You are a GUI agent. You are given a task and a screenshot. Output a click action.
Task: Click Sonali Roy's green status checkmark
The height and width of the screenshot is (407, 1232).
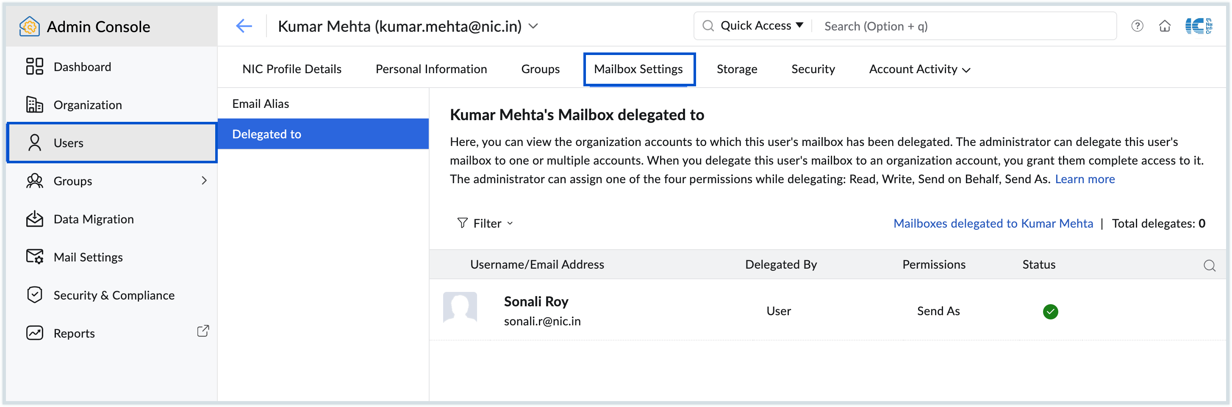point(1050,311)
